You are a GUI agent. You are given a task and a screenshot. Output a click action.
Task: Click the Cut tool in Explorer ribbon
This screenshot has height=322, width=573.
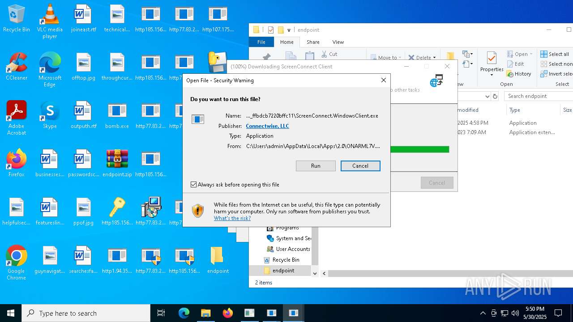pyautogui.click(x=329, y=54)
